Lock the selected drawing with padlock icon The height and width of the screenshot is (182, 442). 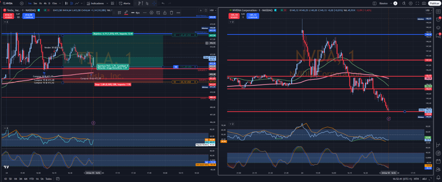point(164,13)
